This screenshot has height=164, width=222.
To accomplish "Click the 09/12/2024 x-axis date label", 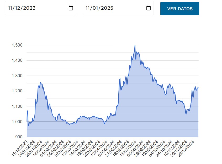I will (179, 148).
